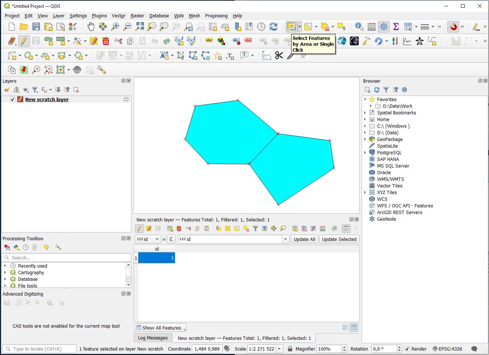Open the Field Calculator sigma statistics icon
The width and height of the screenshot is (489, 355).
pos(396,27)
